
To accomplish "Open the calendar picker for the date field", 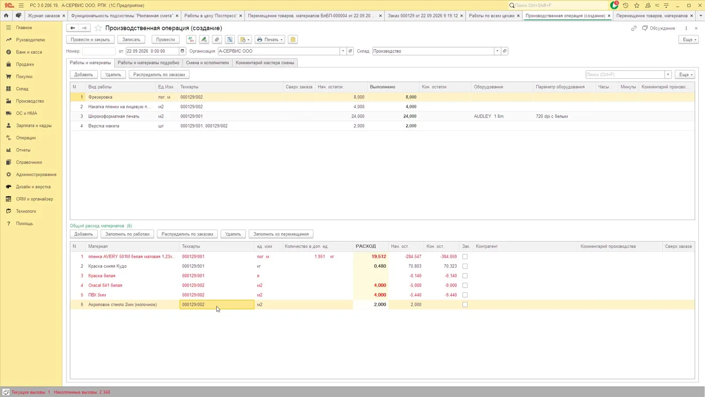I will (x=182, y=51).
